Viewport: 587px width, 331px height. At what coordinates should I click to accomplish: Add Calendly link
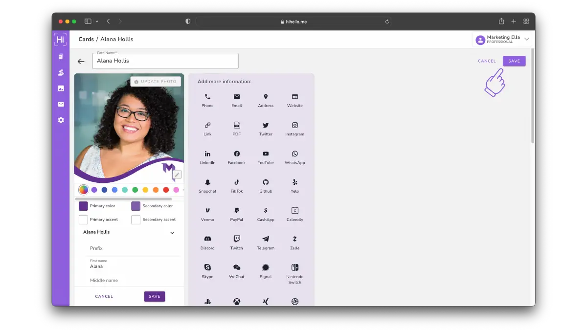pyautogui.click(x=295, y=215)
